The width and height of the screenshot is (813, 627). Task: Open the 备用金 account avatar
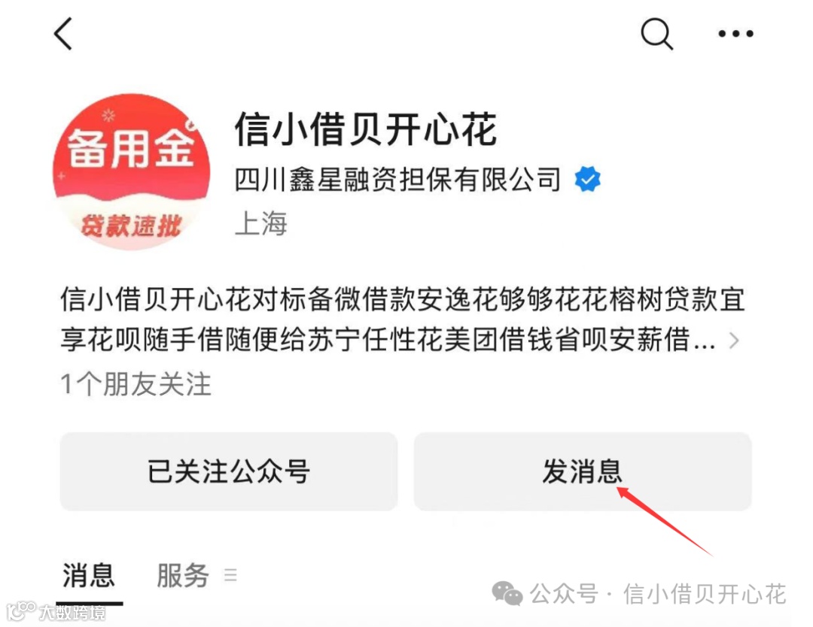[x=132, y=172]
